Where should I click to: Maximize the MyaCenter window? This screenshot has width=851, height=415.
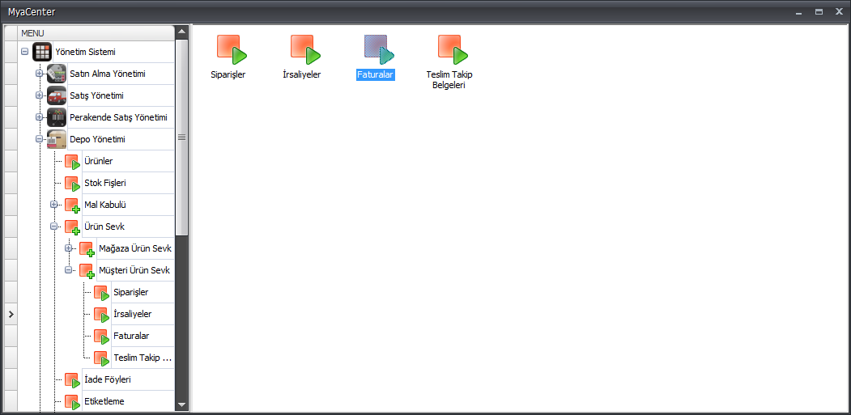coord(819,11)
